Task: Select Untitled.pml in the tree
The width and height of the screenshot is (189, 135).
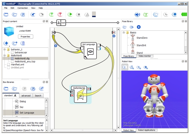Action: tap(17, 67)
